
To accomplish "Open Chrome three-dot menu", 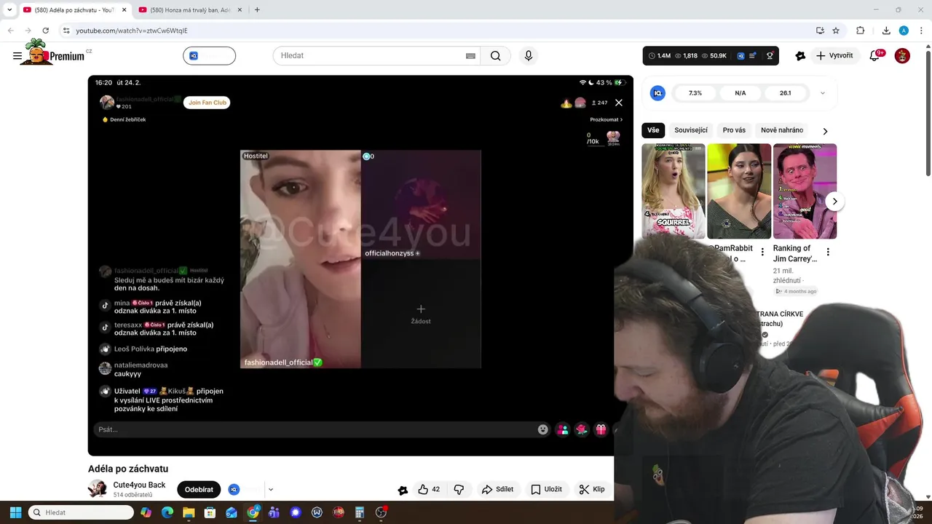I will (921, 31).
